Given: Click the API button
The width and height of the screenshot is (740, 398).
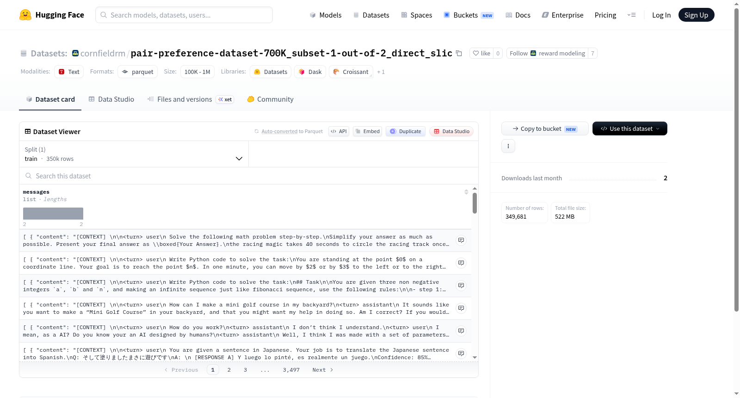Looking at the screenshot, I should coord(339,131).
